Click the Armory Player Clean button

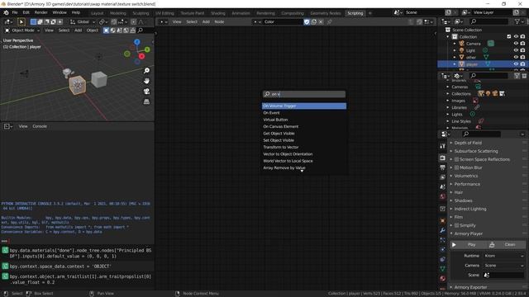click(507, 245)
